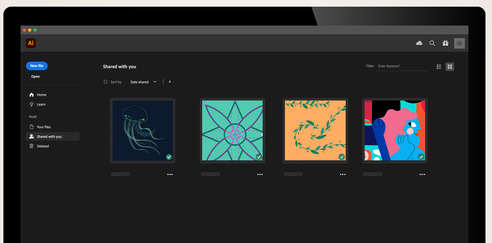Open the Date shared sort dropdown
This screenshot has width=492, height=243.
point(143,82)
